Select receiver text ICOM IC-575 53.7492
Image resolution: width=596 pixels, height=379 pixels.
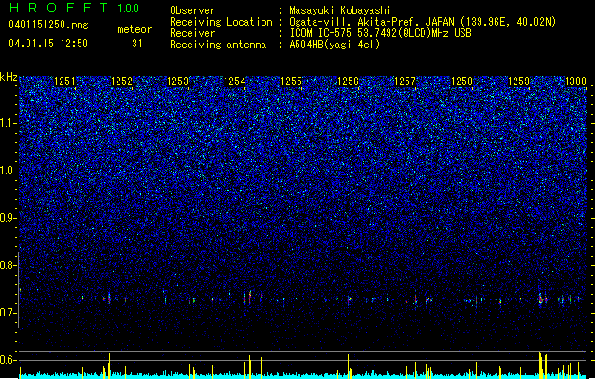(x=380, y=33)
